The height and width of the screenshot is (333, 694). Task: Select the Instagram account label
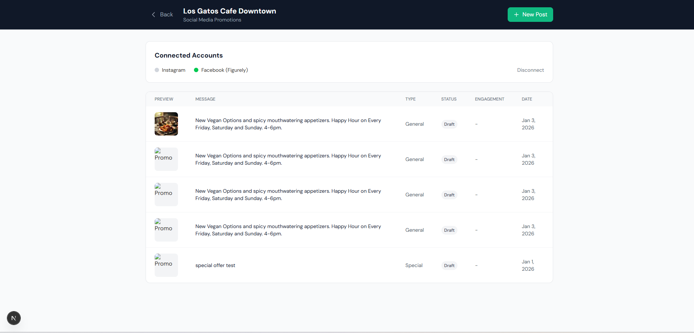coord(174,70)
